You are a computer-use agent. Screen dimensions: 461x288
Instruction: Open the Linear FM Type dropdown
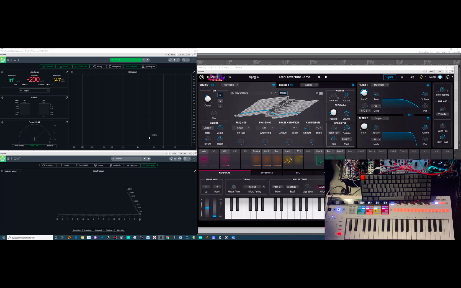tap(241, 128)
